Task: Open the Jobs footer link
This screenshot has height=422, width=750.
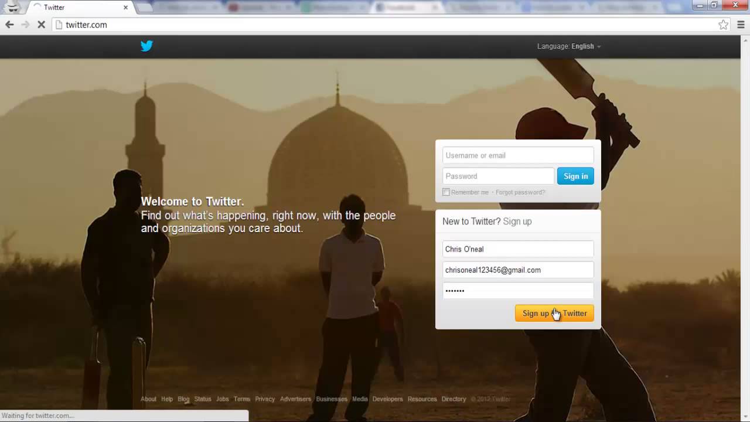Action: point(222,399)
